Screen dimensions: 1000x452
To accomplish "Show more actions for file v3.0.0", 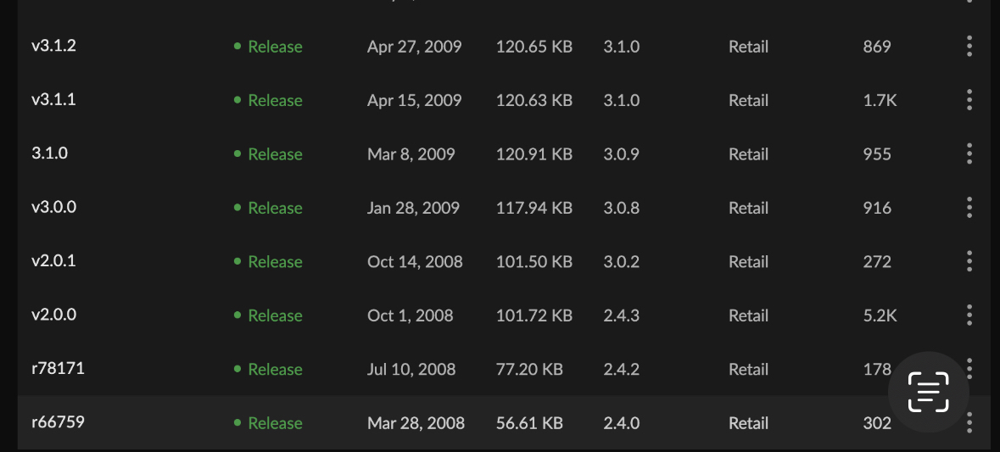I will tap(969, 208).
